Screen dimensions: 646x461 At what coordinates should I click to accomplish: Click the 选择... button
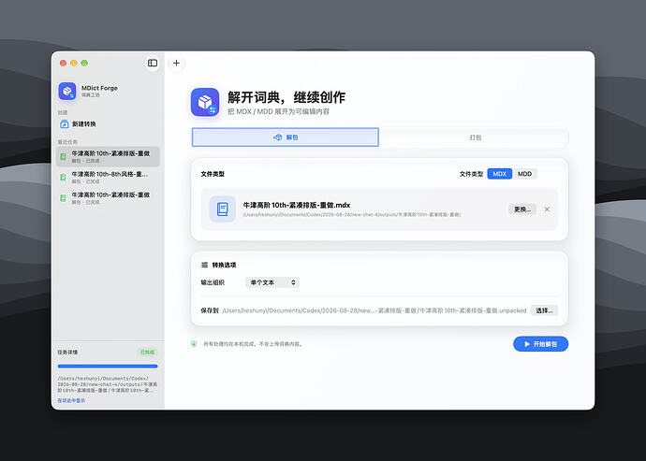point(544,310)
